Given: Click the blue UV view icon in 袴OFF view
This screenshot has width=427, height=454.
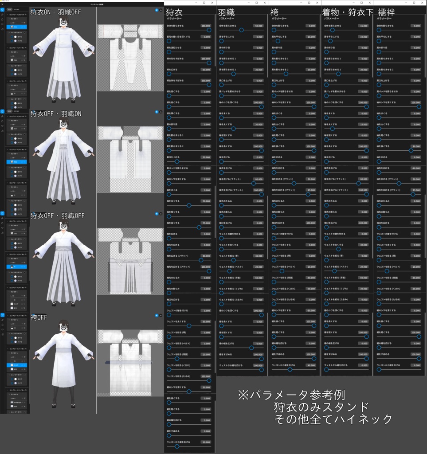Looking at the screenshot, I should point(157,315).
